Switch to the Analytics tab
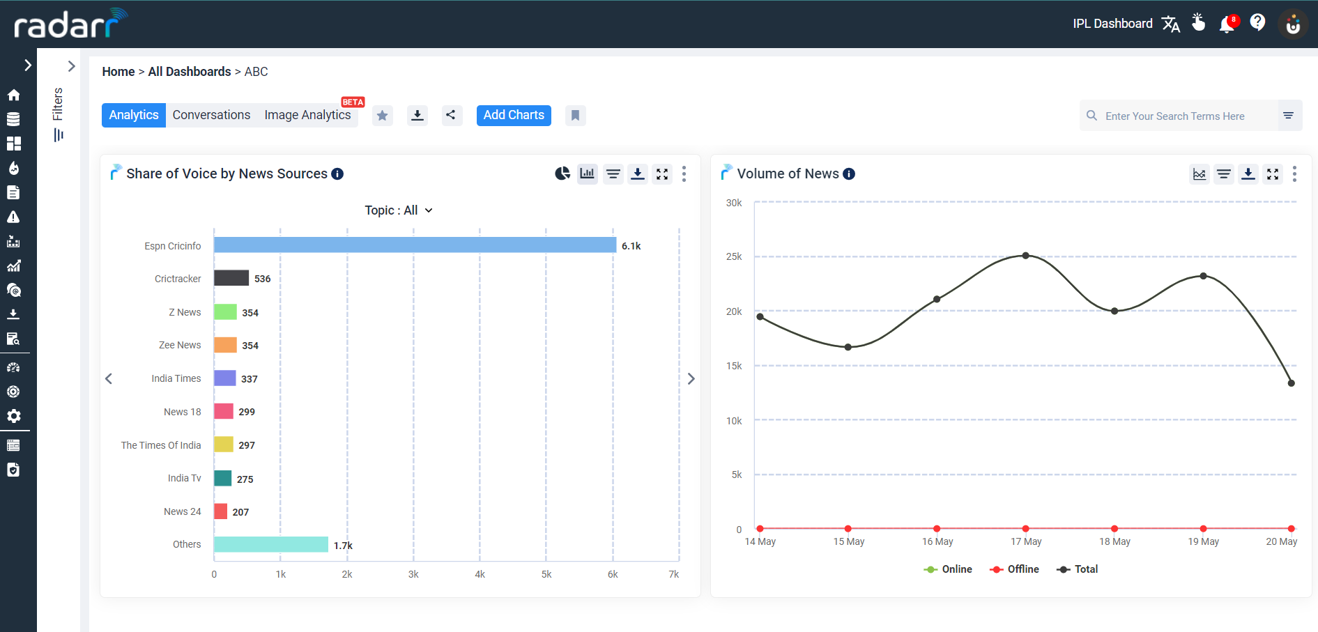Image resolution: width=1318 pixels, height=632 pixels. pyautogui.click(x=134, y=115)
